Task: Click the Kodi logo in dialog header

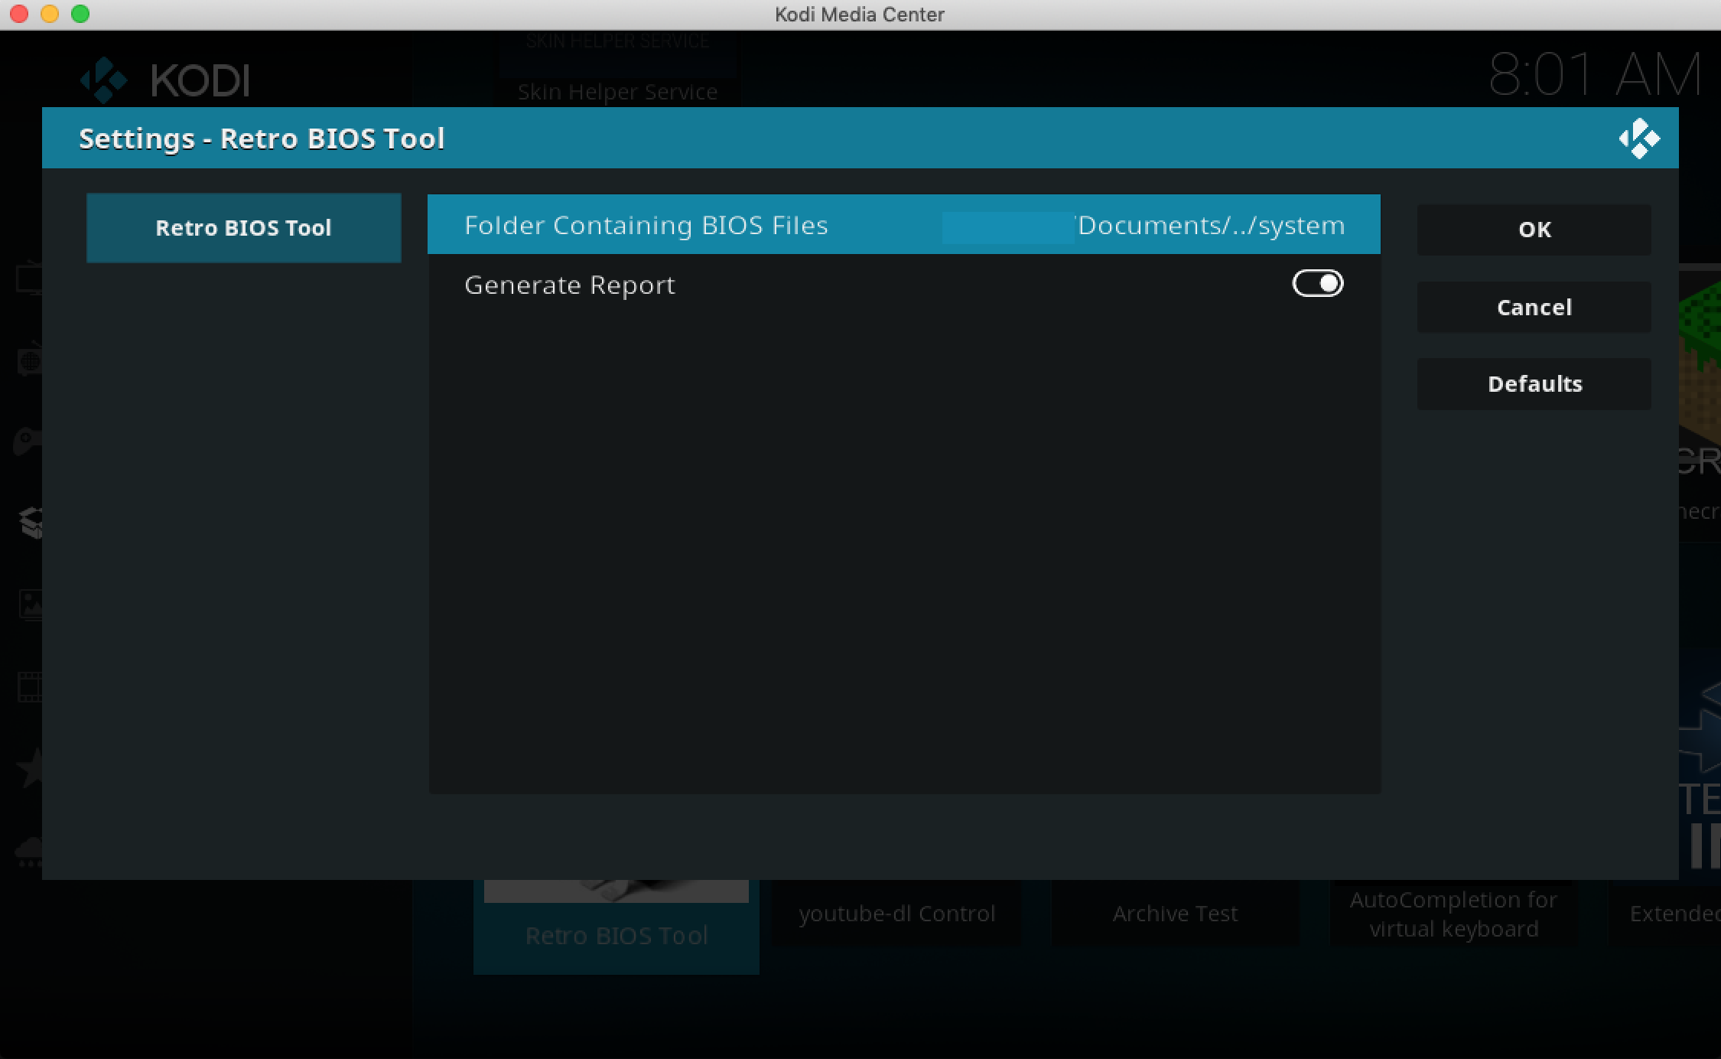Action: coord(1638,138)
